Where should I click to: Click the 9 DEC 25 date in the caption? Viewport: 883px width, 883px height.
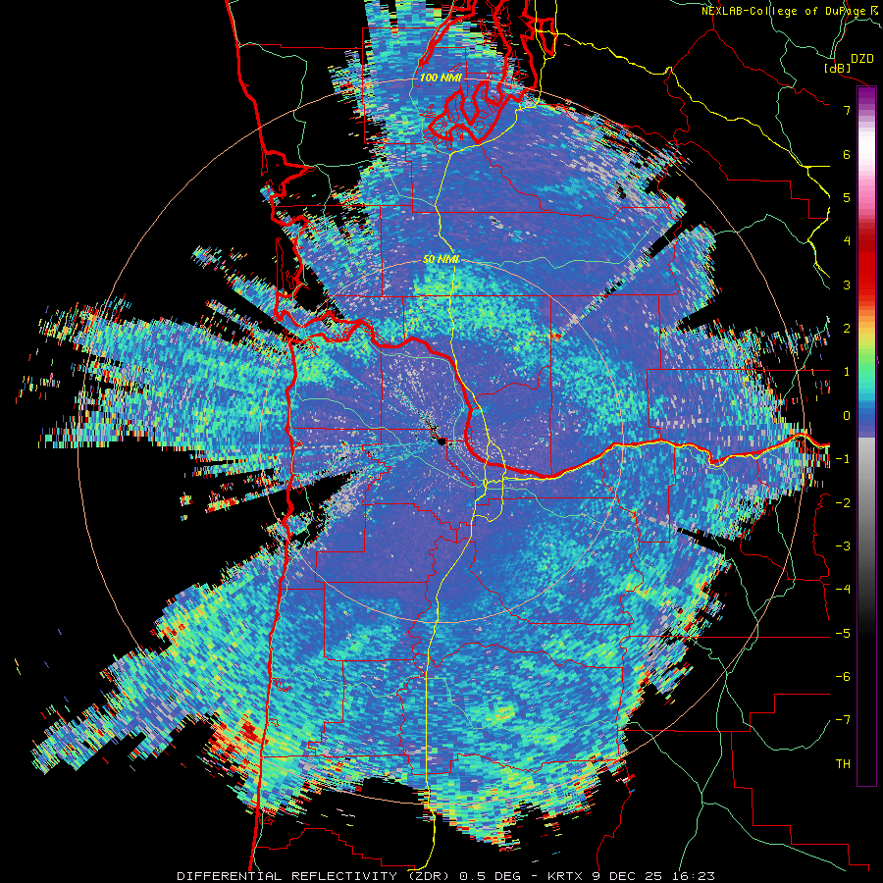click(627, 876)
